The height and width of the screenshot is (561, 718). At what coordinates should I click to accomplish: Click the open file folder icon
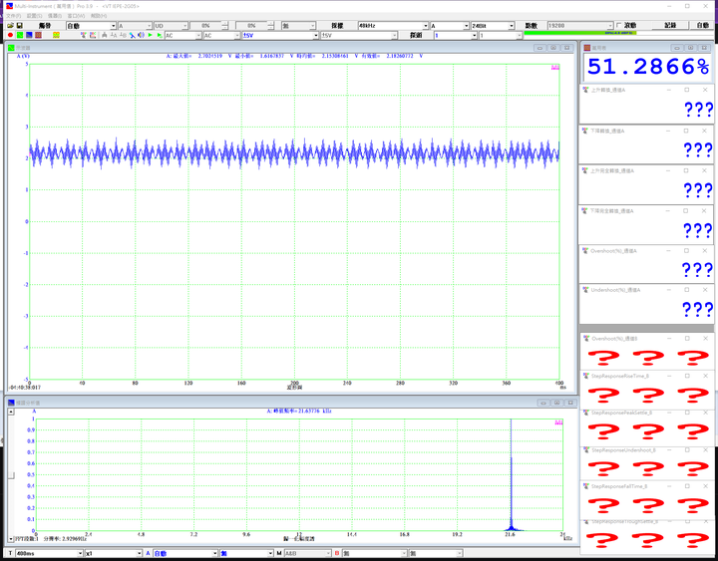9,26
